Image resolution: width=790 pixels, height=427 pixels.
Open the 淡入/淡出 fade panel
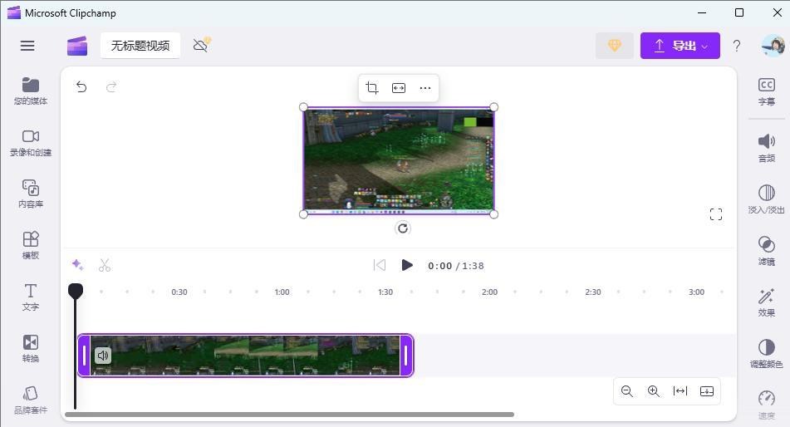point(766,199)
